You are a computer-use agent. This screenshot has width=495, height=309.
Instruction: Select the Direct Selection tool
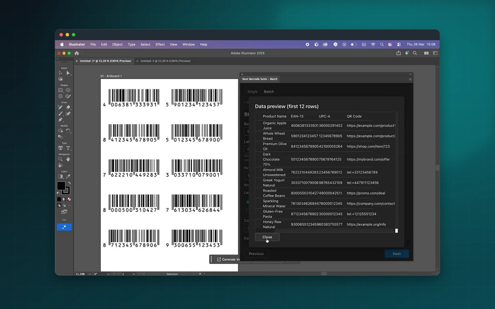click(x=68, y=73)
